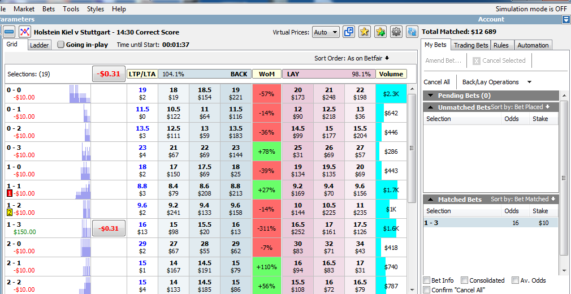The image size is (571, 294).
Task: Click the refresh market icon
Action: [x=412, y=32]
